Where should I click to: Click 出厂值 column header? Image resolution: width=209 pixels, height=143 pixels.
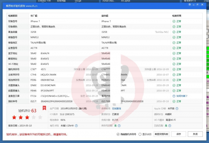tap(34, 16)
